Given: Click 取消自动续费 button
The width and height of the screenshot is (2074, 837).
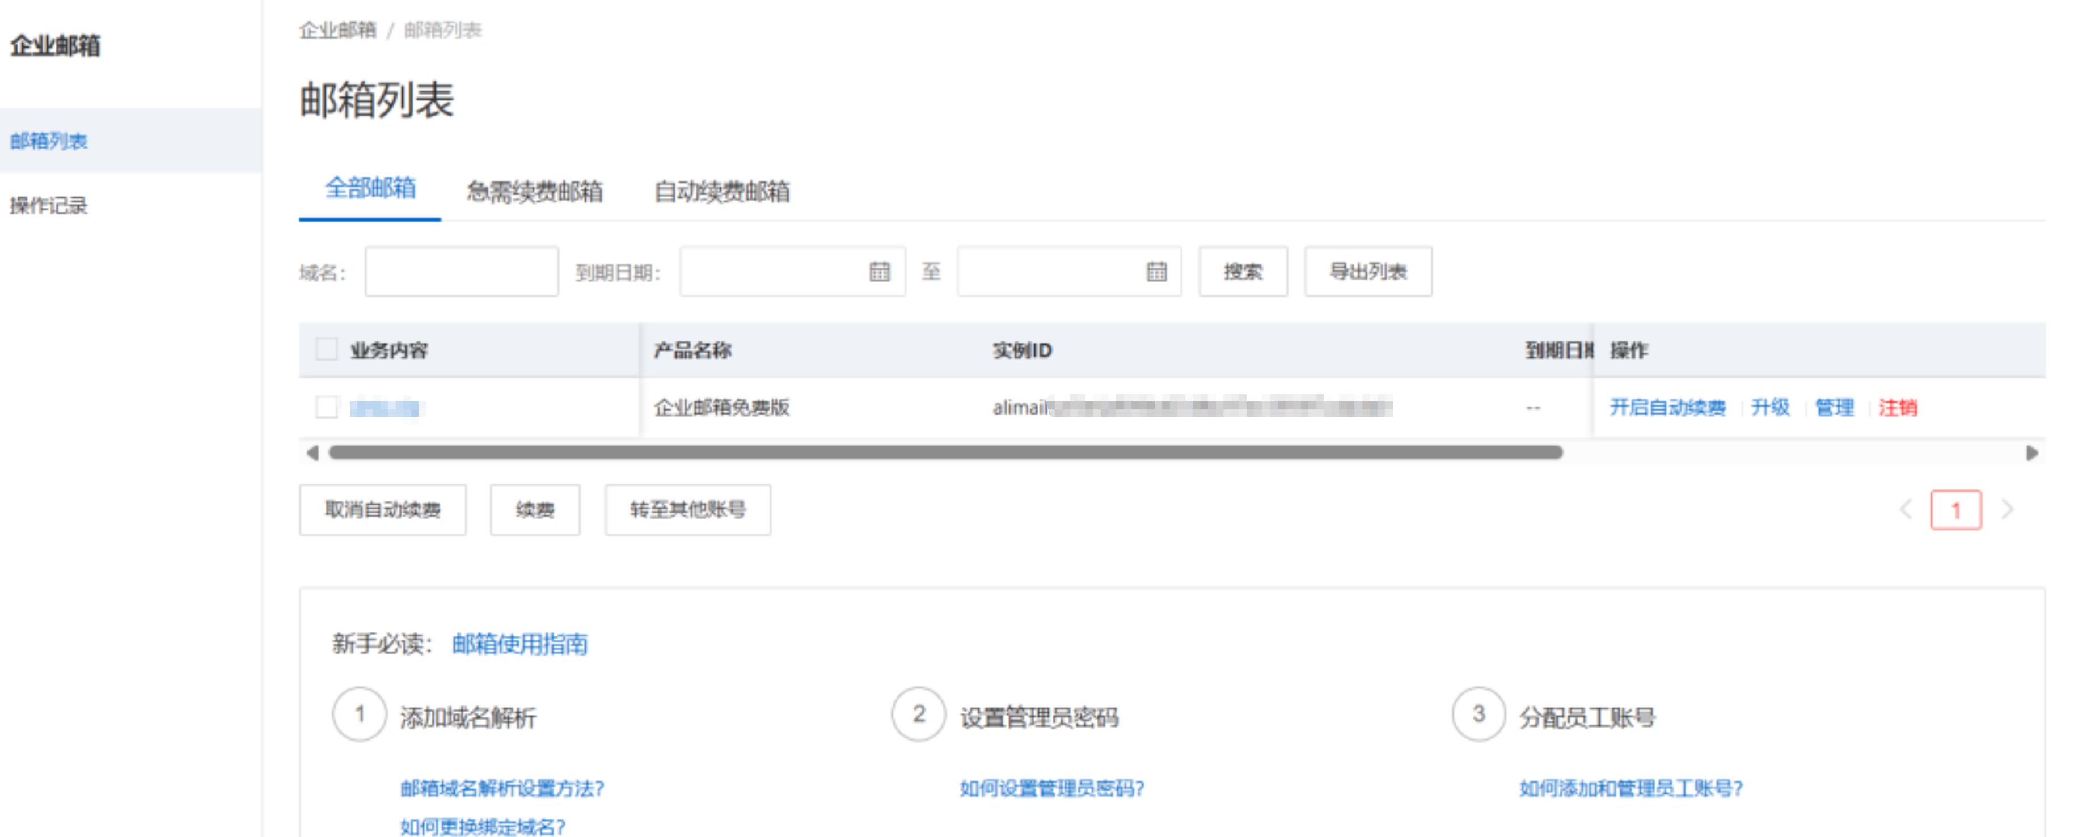Looking at the screenshot, I should coord(382,509).
